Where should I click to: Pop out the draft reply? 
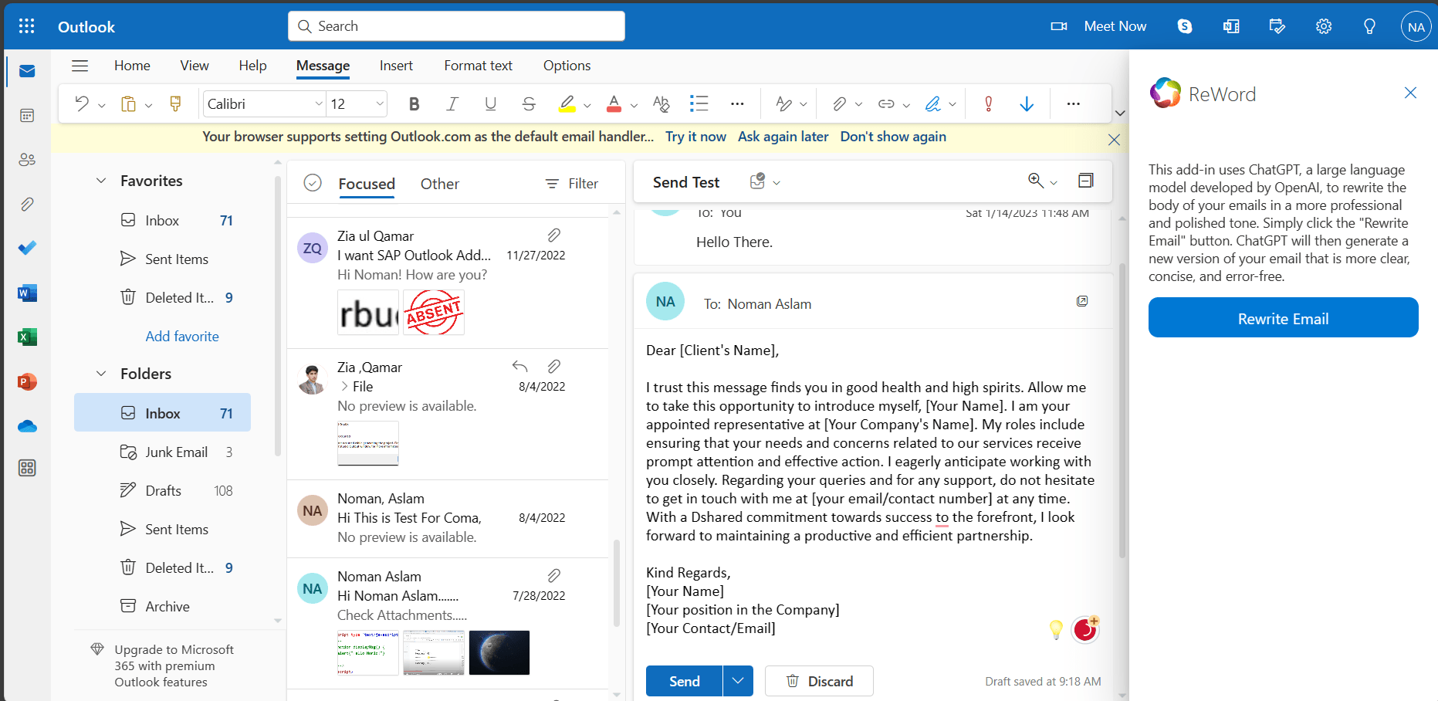tap(1082, 301)
